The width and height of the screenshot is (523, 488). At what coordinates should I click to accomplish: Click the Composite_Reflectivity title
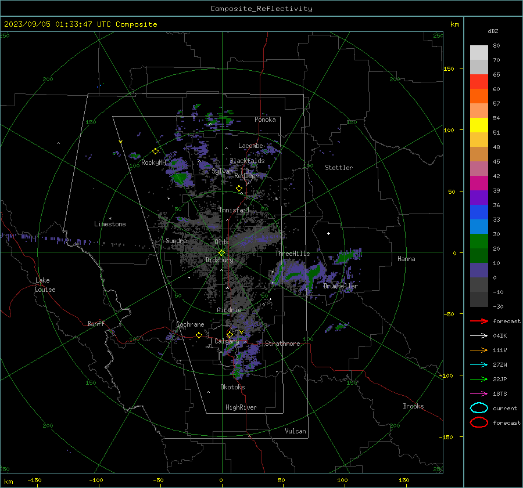point(261,9)
